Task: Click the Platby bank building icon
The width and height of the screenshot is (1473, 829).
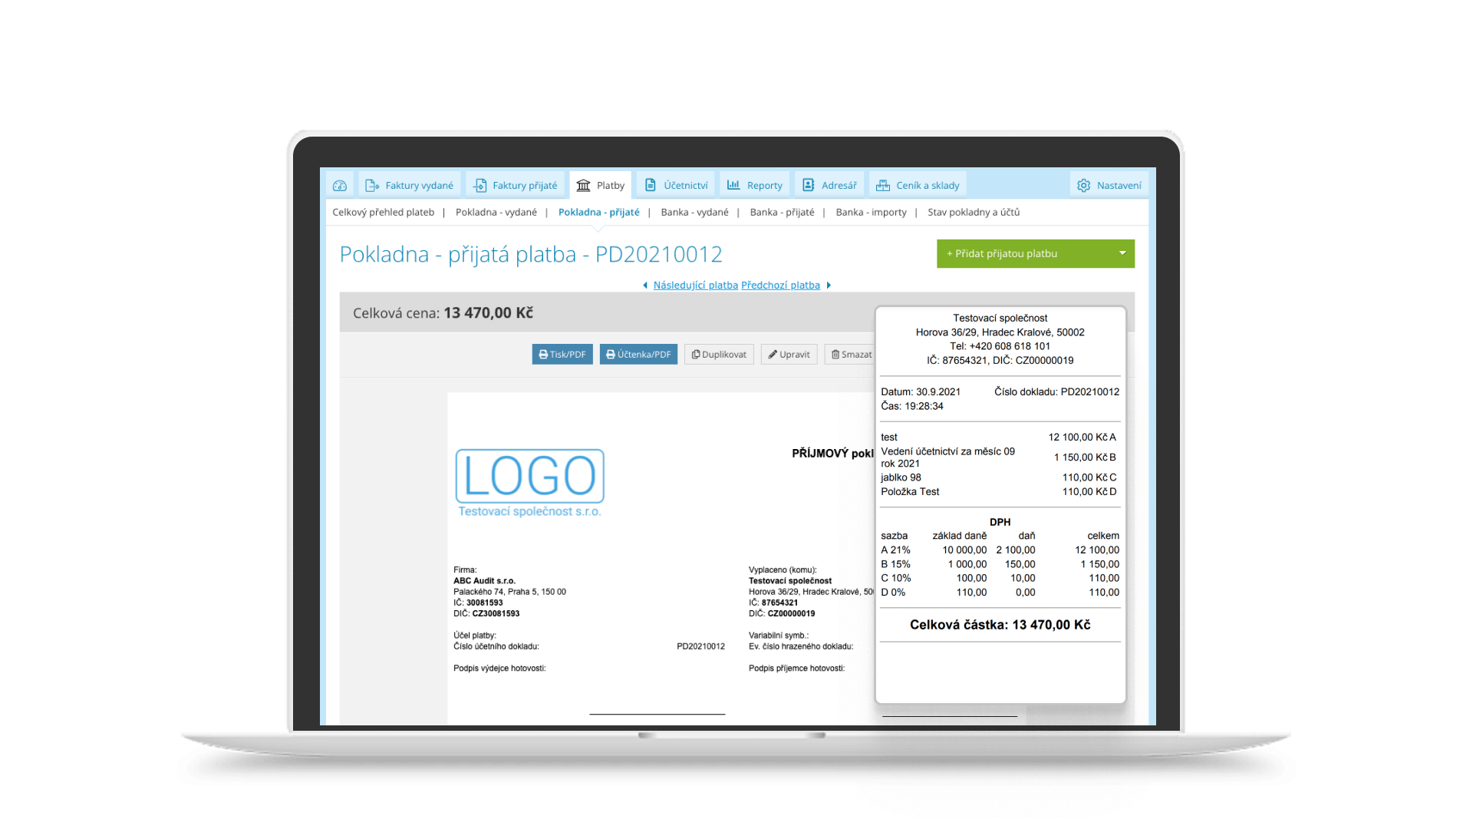Action: tap(584, 186)
